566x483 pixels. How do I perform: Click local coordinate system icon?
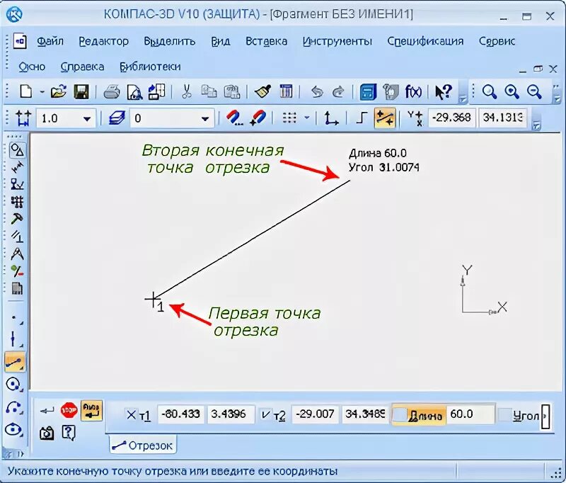click(x=330, y=118)
